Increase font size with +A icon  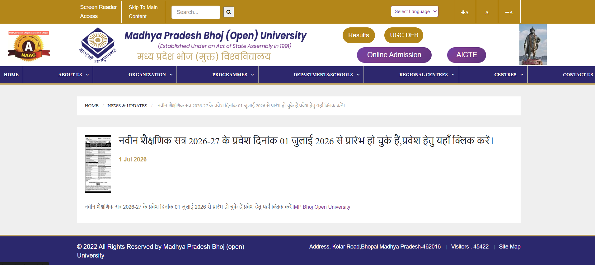(x=465, y=12)
